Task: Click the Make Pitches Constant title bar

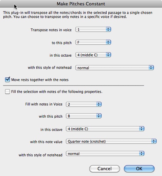Action: [81, 4]
